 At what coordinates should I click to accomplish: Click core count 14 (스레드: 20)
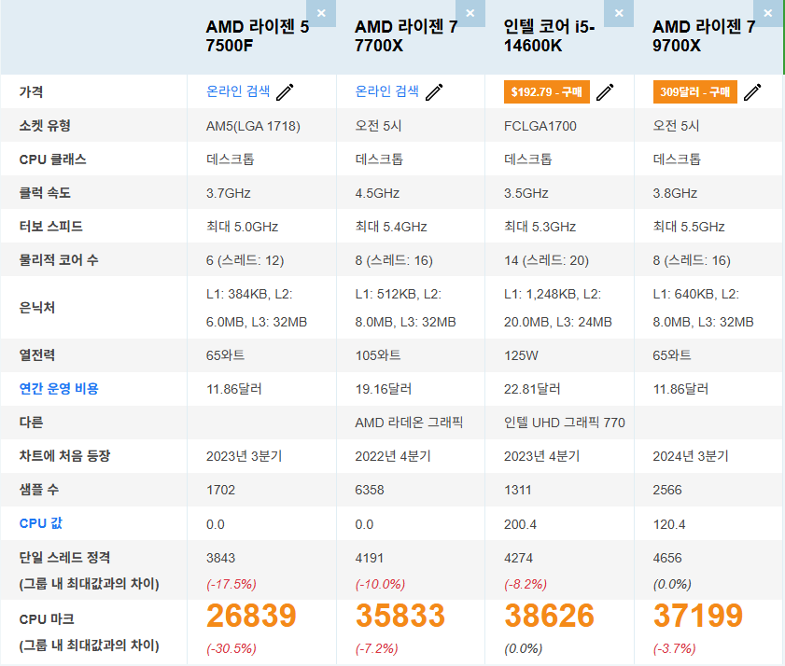tap(546, 260)
